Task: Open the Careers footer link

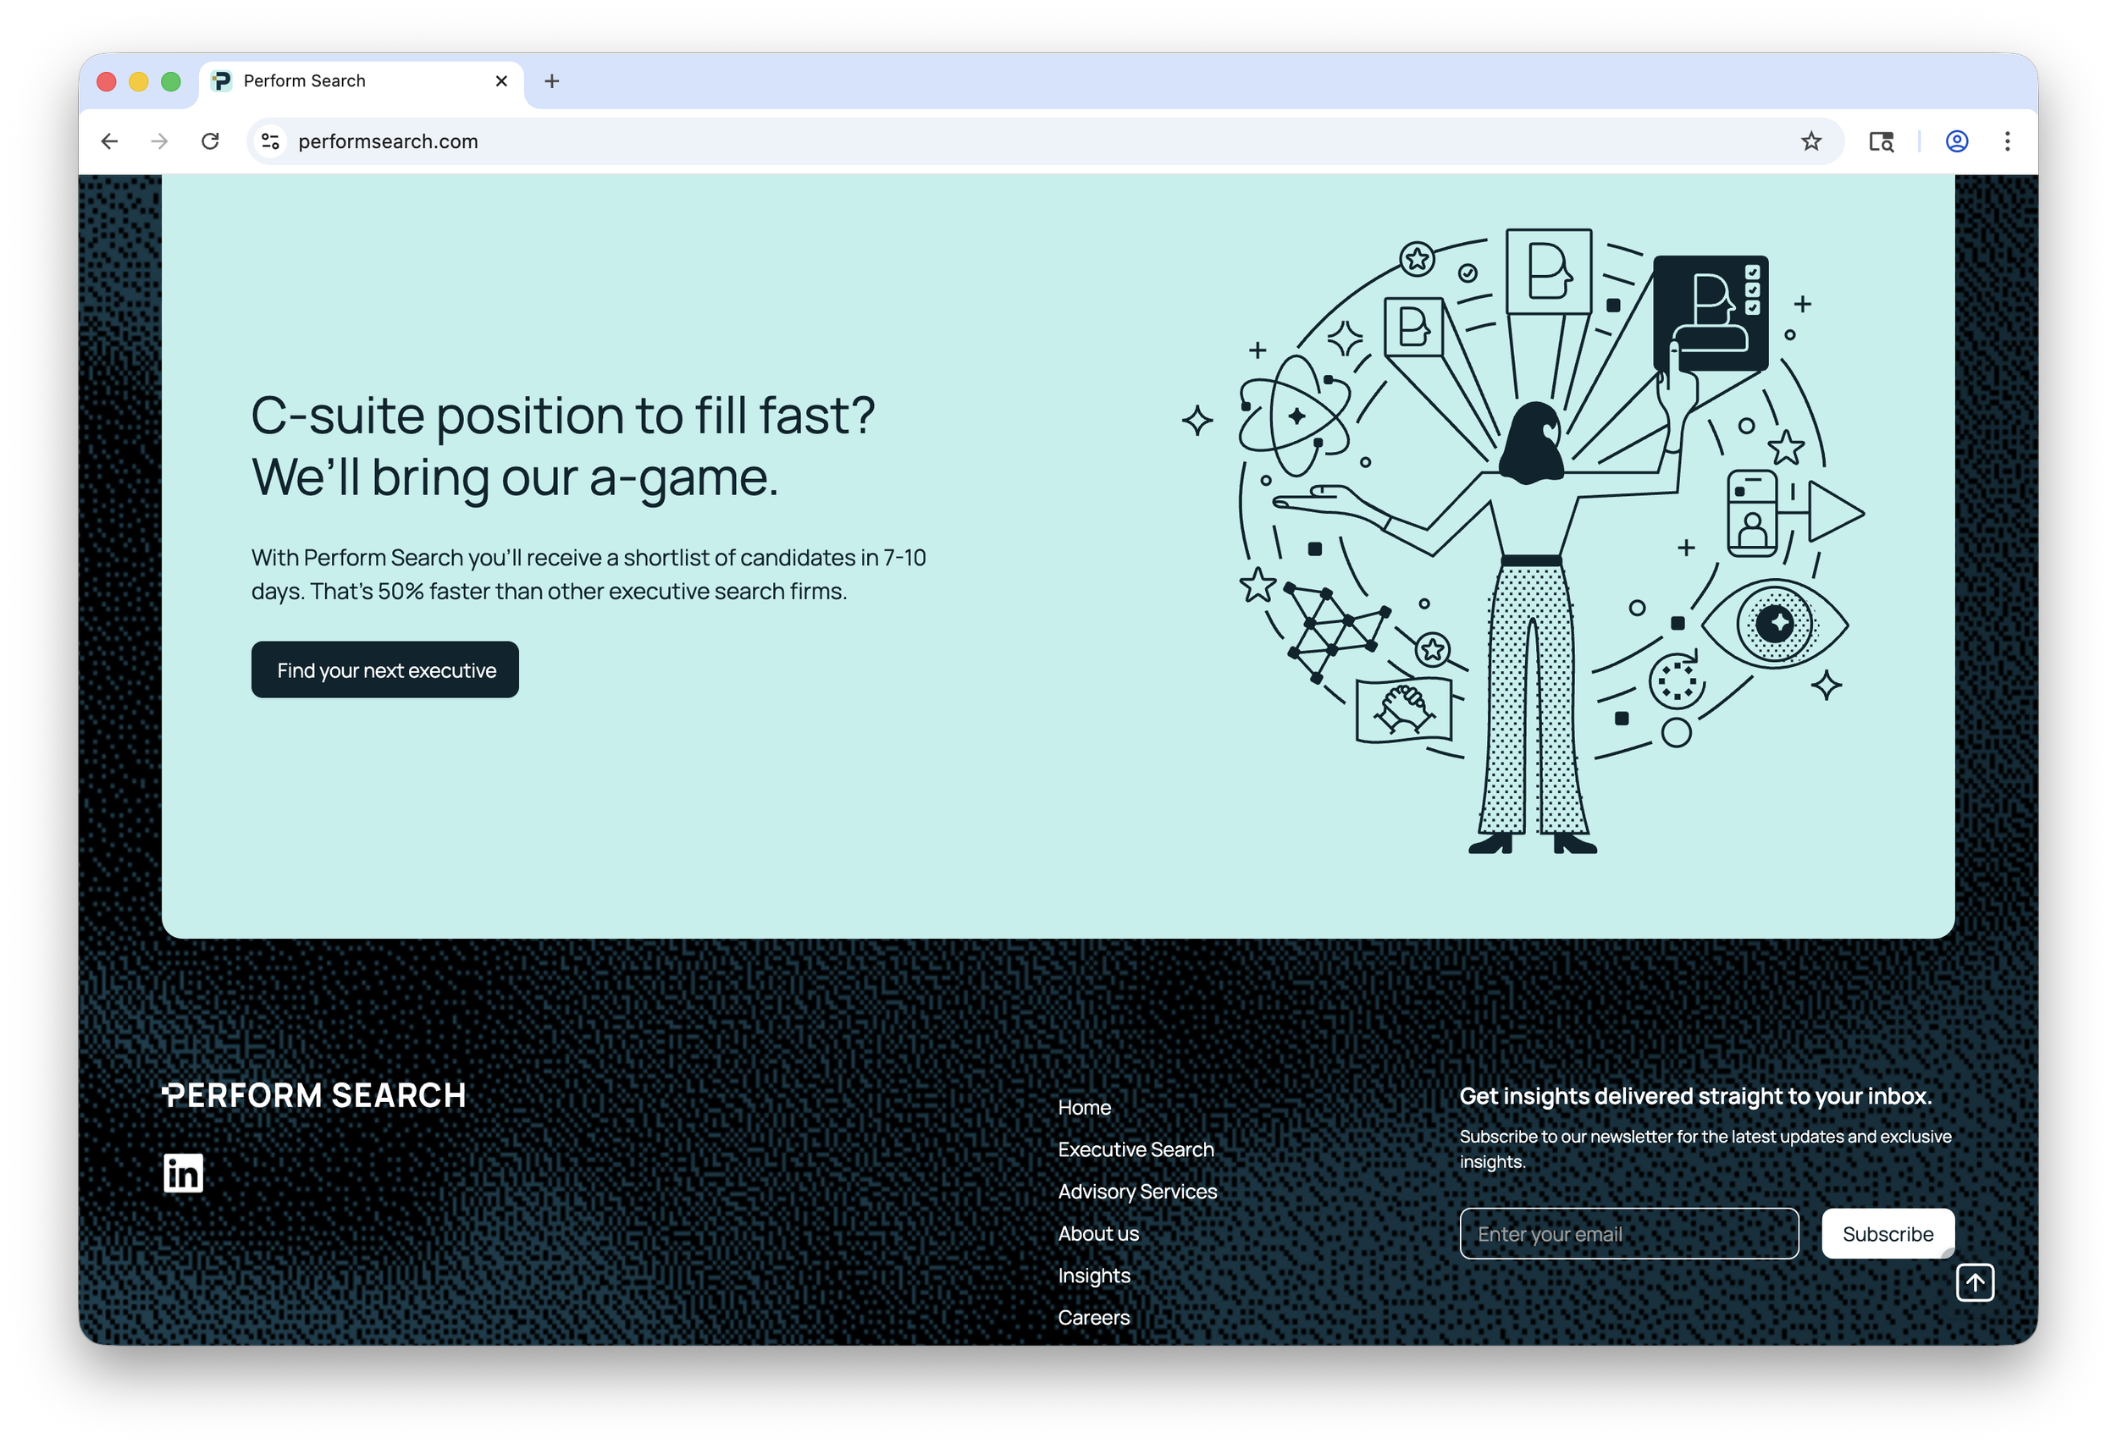Action: 1094,1317
